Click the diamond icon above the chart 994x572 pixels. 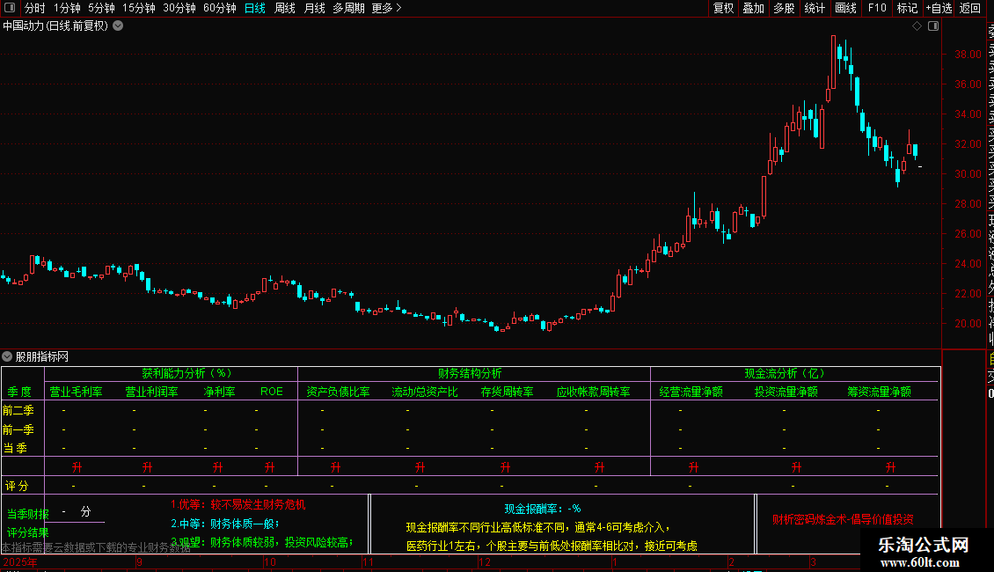click(x=917, y=26)
